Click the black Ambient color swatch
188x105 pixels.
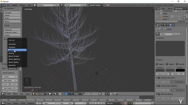pyautogui.click(x=180, y=70)
